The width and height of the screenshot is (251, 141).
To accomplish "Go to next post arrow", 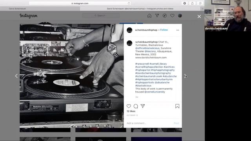I will click(x=185, y=76).
